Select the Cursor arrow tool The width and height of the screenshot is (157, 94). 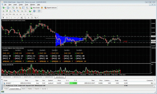pos(4,18)
